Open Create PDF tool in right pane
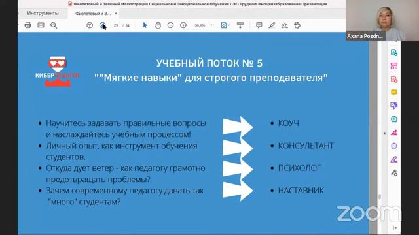 pos(394,79)
